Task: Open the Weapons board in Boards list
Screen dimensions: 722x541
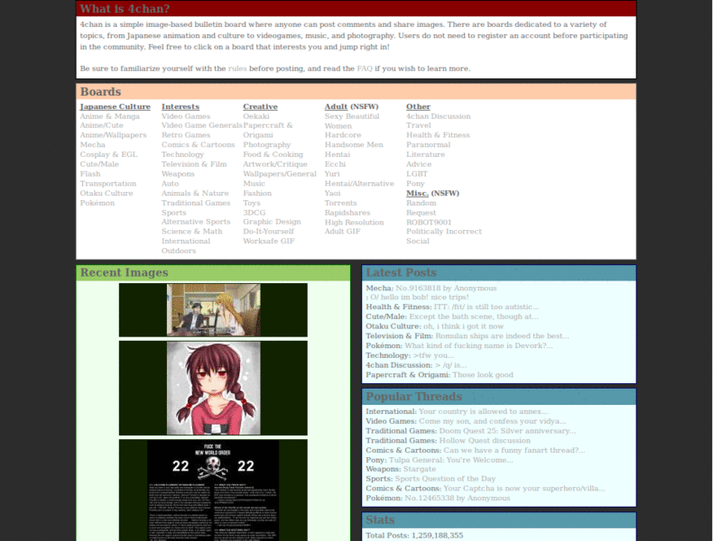Action: click(178, 174)
